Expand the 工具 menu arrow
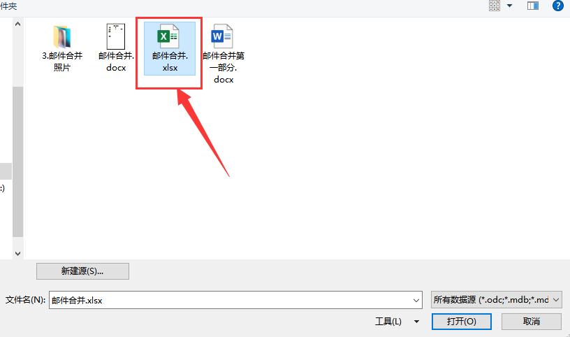 (416, 322)
